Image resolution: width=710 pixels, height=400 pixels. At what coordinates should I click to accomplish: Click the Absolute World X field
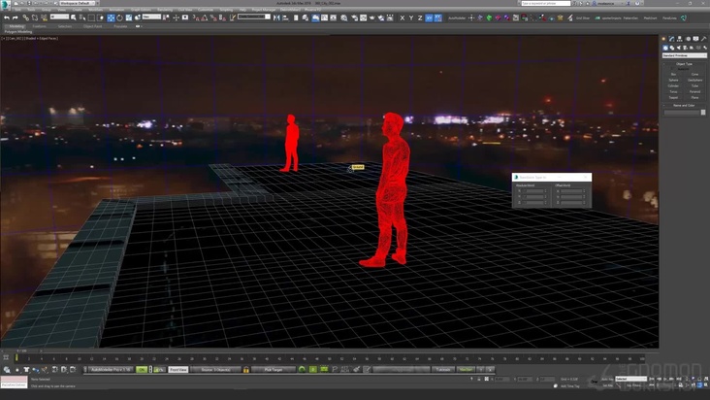click(533, 191)
